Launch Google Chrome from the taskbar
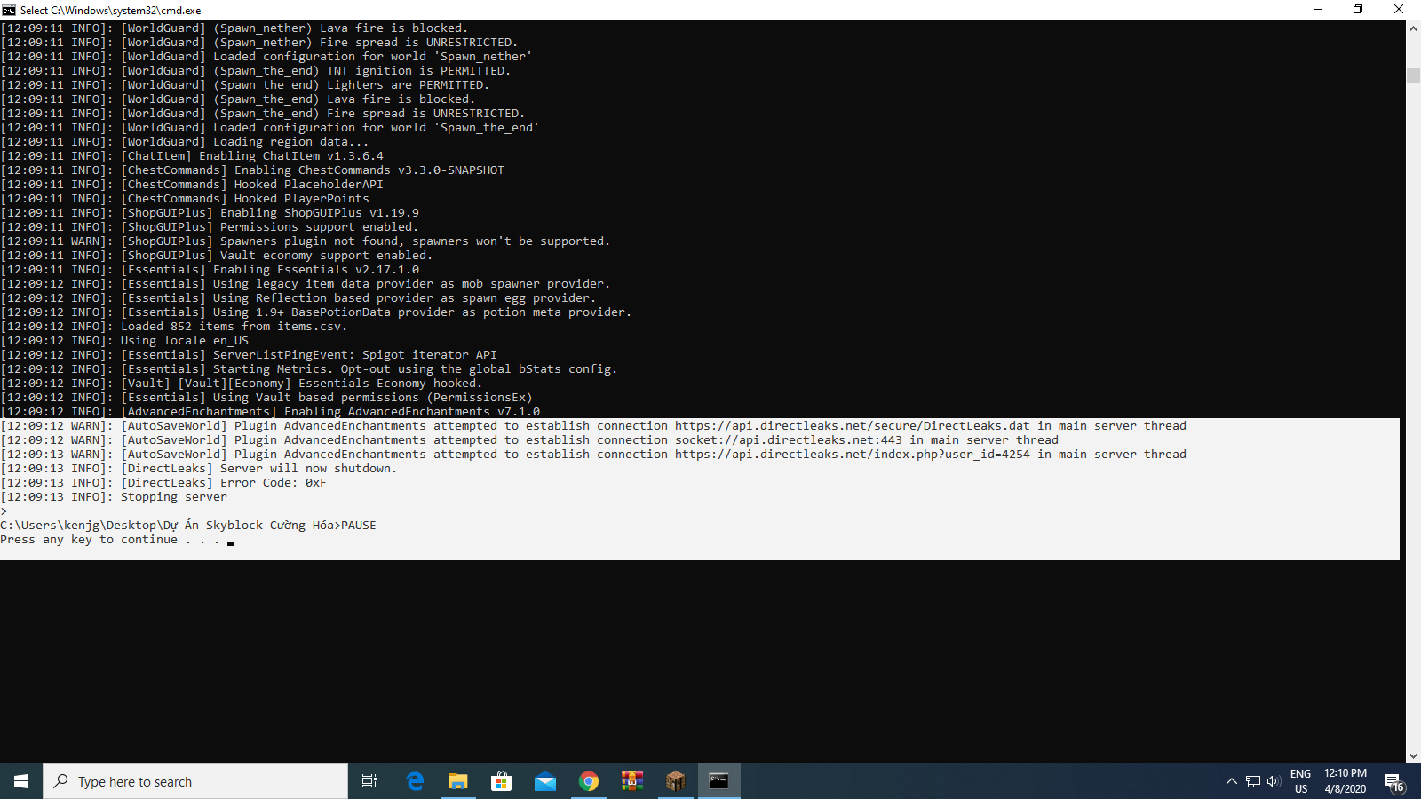Viewport: 1421px width, 799px height. pyautogui.click(x=589, y=781)
